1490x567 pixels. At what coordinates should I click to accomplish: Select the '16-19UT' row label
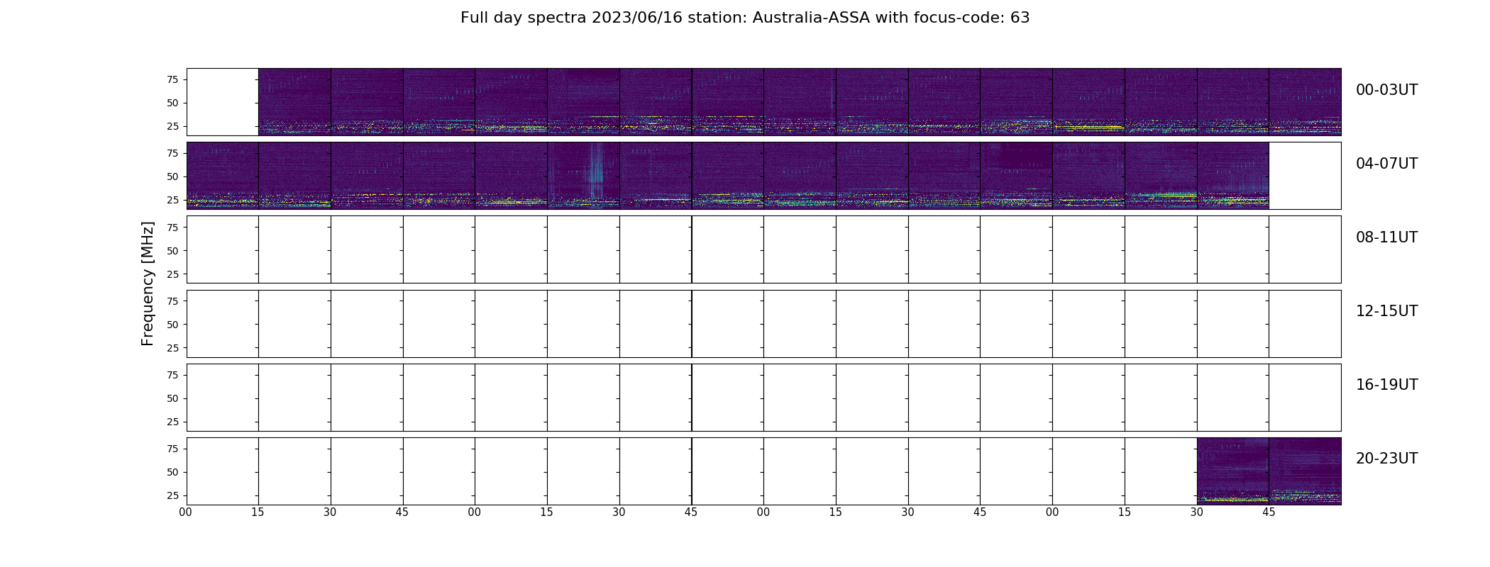(1386, 385)
